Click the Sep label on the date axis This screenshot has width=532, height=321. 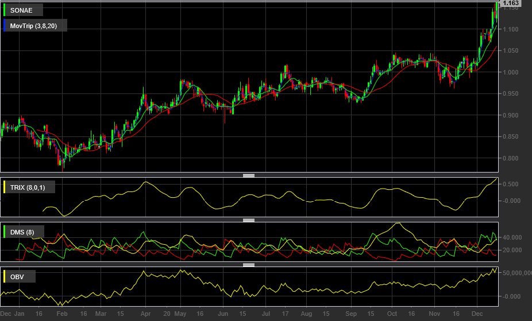click(350, 314)
